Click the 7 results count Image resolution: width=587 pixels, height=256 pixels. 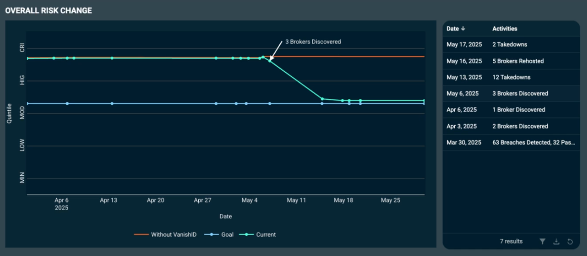(511, 242)
